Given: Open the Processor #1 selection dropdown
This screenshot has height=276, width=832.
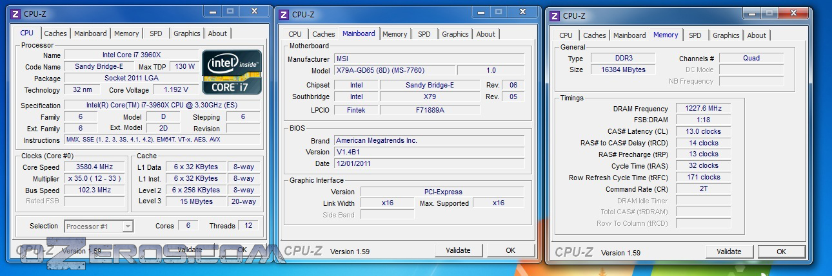Looking at the screenshot, I should [99, 226].
